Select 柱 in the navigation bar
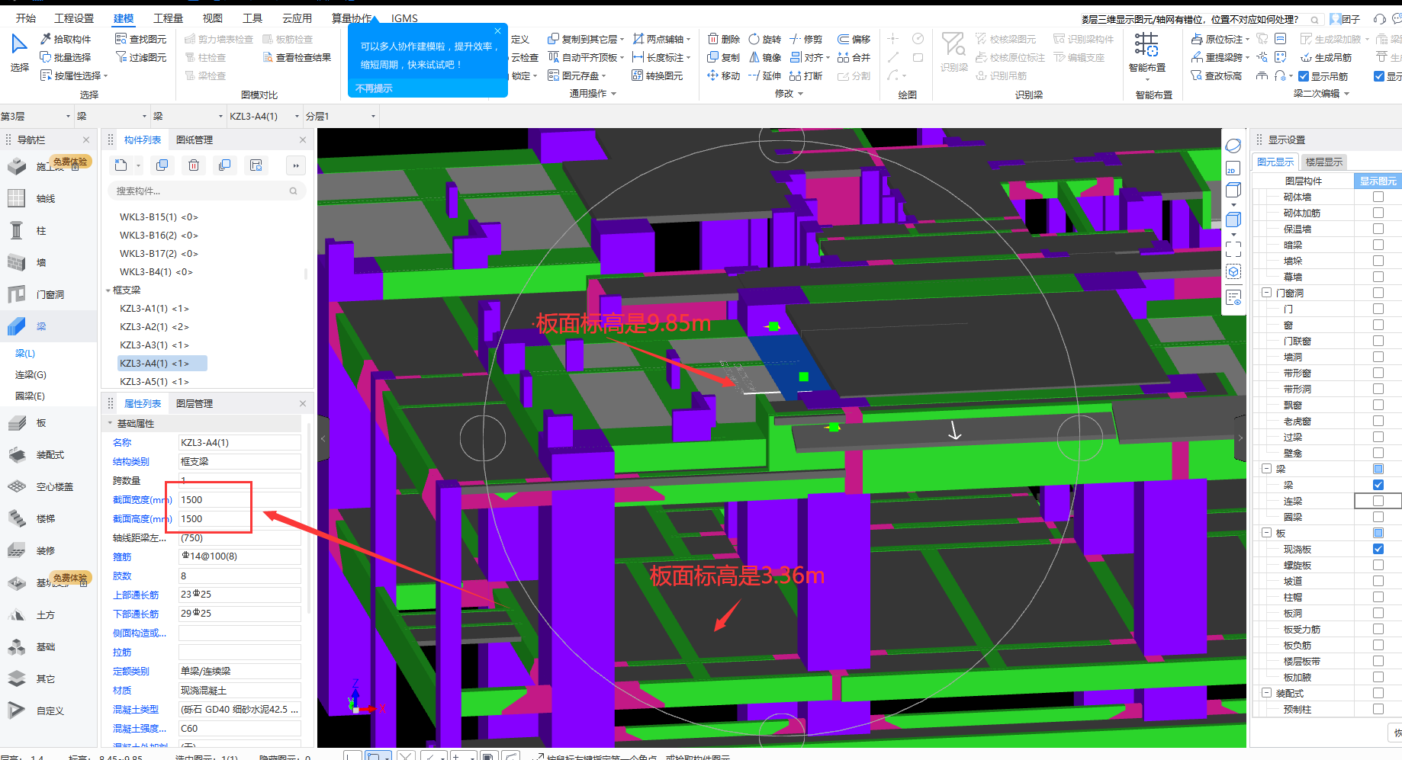 tap(41, 230)
